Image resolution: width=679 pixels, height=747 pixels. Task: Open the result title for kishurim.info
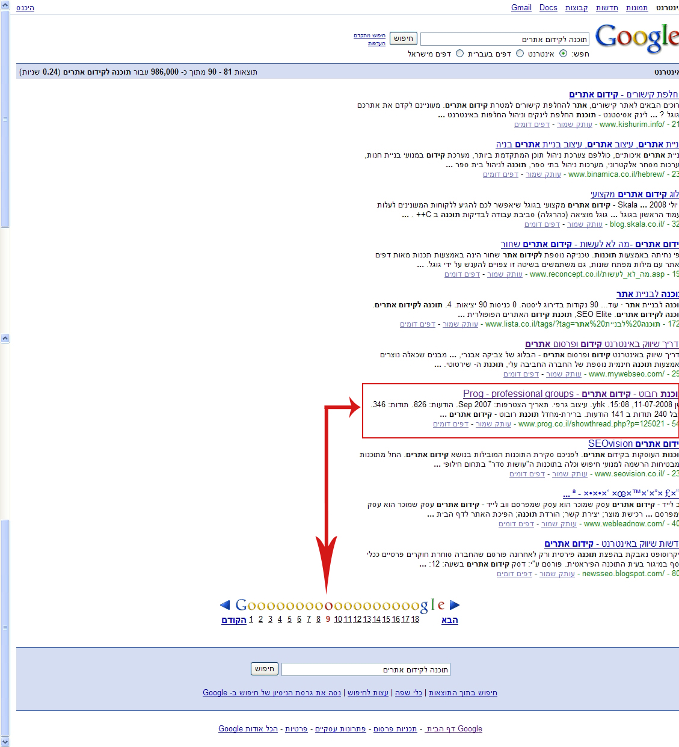pyautogui.click(x=624, y=94)
